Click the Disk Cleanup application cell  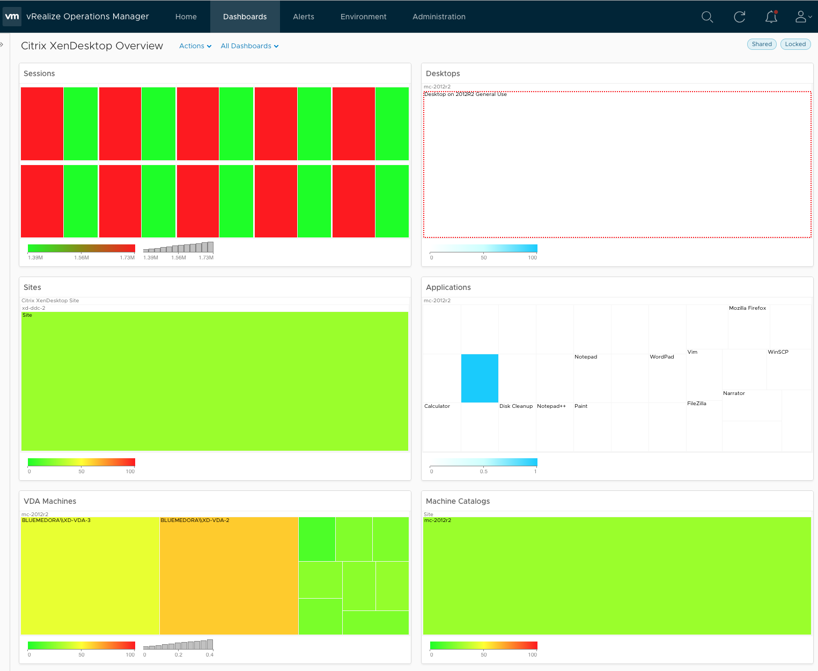point(517,427)
